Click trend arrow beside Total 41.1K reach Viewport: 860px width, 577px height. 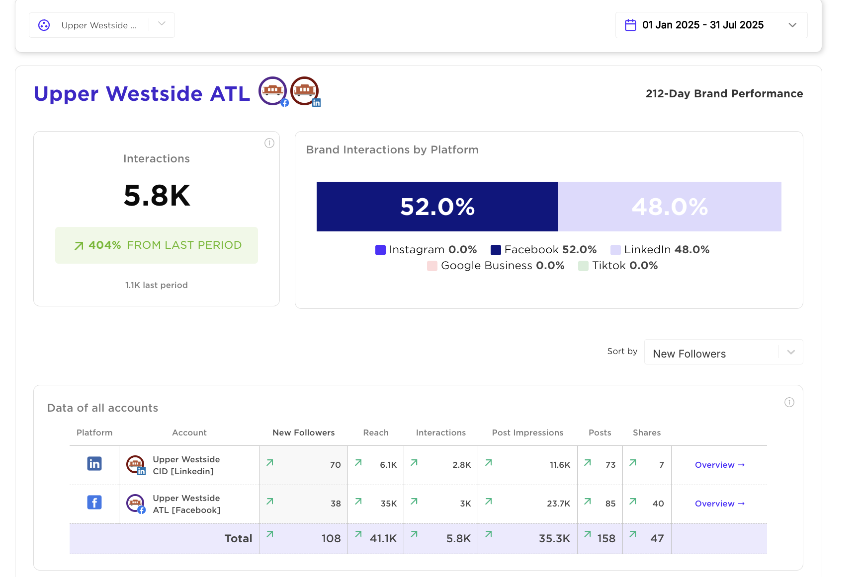coord(358,534)
